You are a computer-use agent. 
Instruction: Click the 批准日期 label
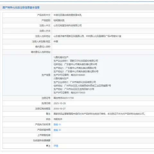[x=46, y=103]
